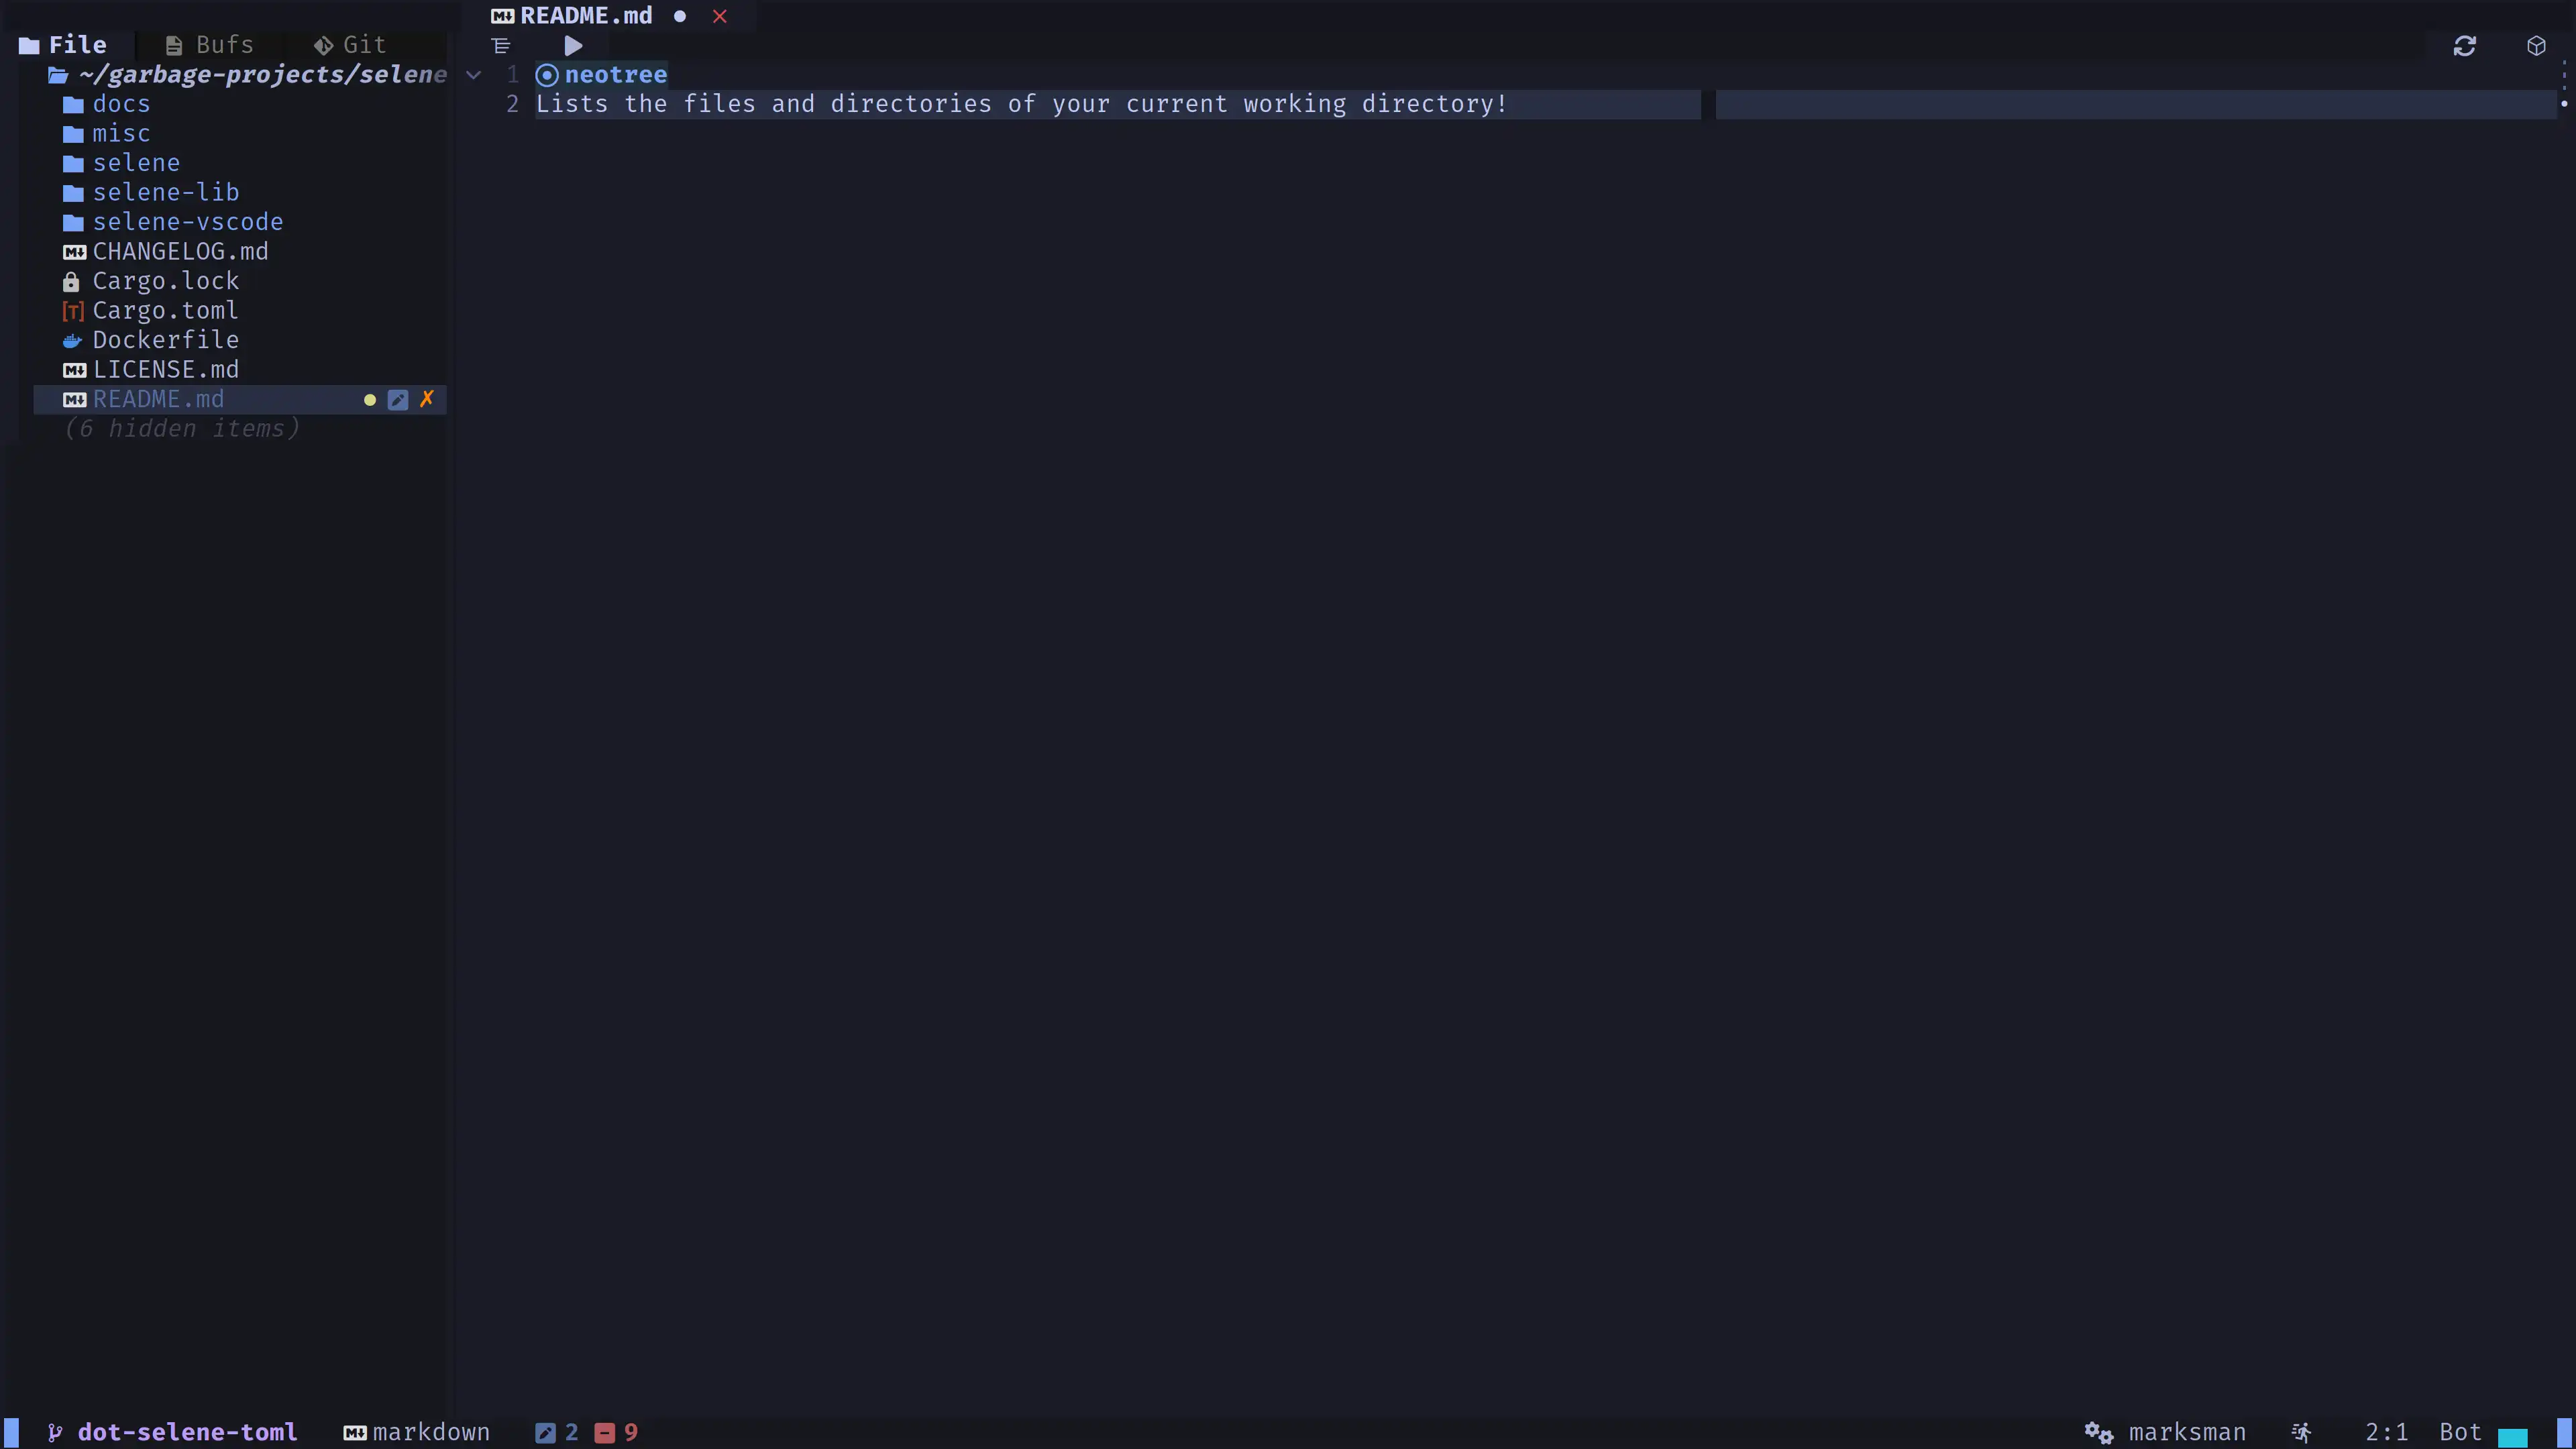Place cursor in 'Lists the files and directories' line
The width and height of the screenshot is (2576, 1449).
pos(1021,104)
